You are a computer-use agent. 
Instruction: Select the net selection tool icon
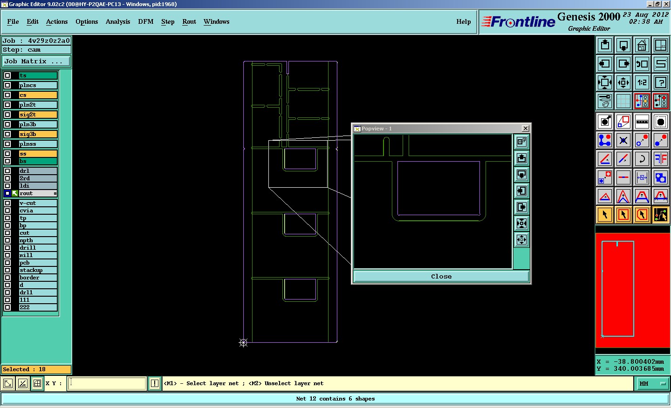(x=661, y=215)
